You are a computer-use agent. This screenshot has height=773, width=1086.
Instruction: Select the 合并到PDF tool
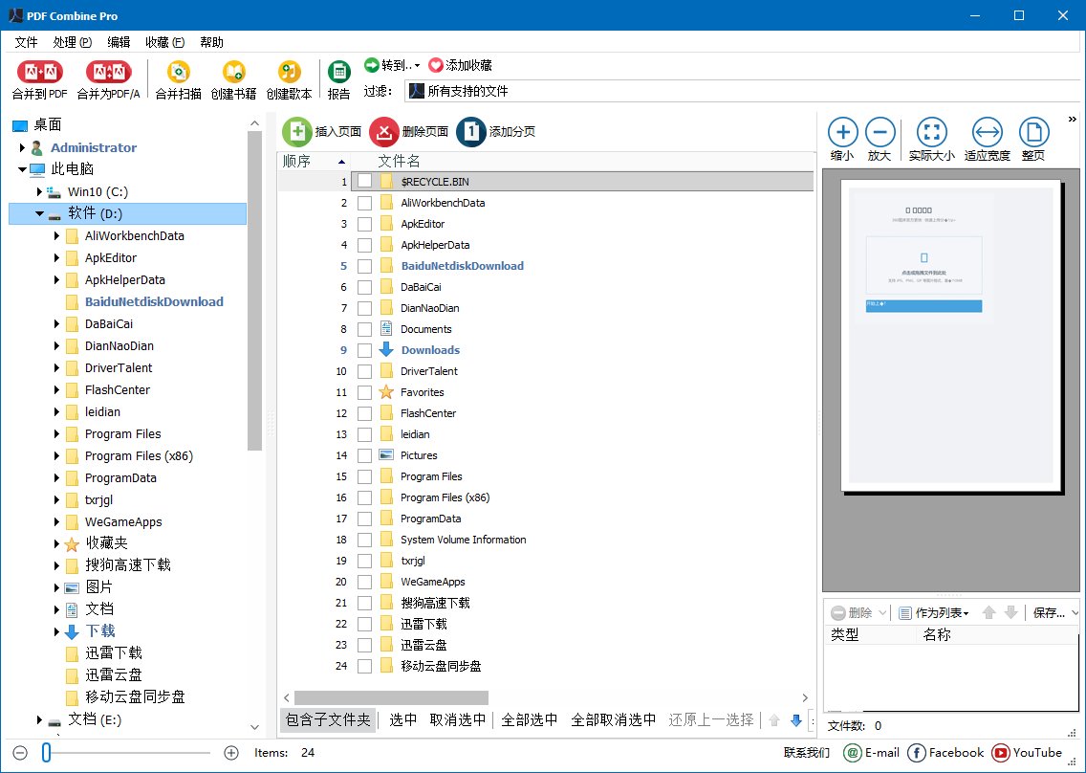38,78
